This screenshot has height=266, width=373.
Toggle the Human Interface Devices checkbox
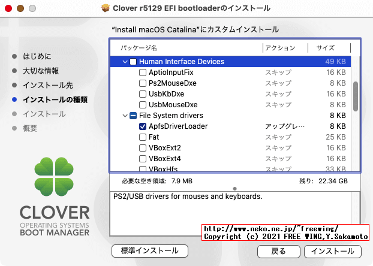(x=133, y=62)
